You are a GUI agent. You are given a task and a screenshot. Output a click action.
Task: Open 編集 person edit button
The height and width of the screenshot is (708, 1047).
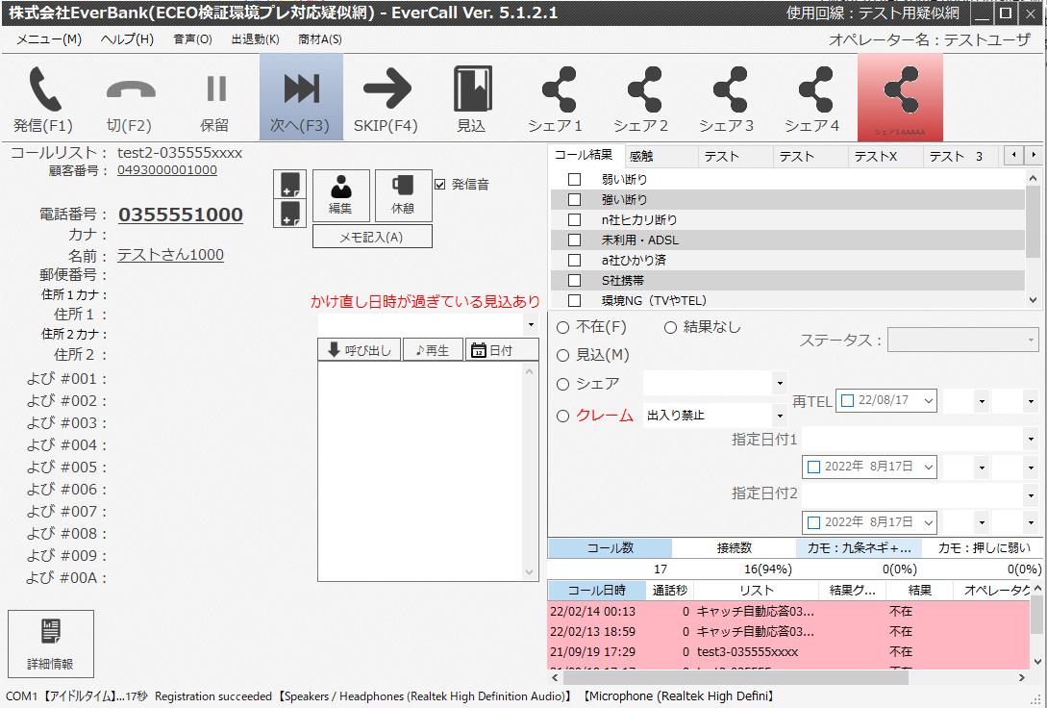point(340,195)
